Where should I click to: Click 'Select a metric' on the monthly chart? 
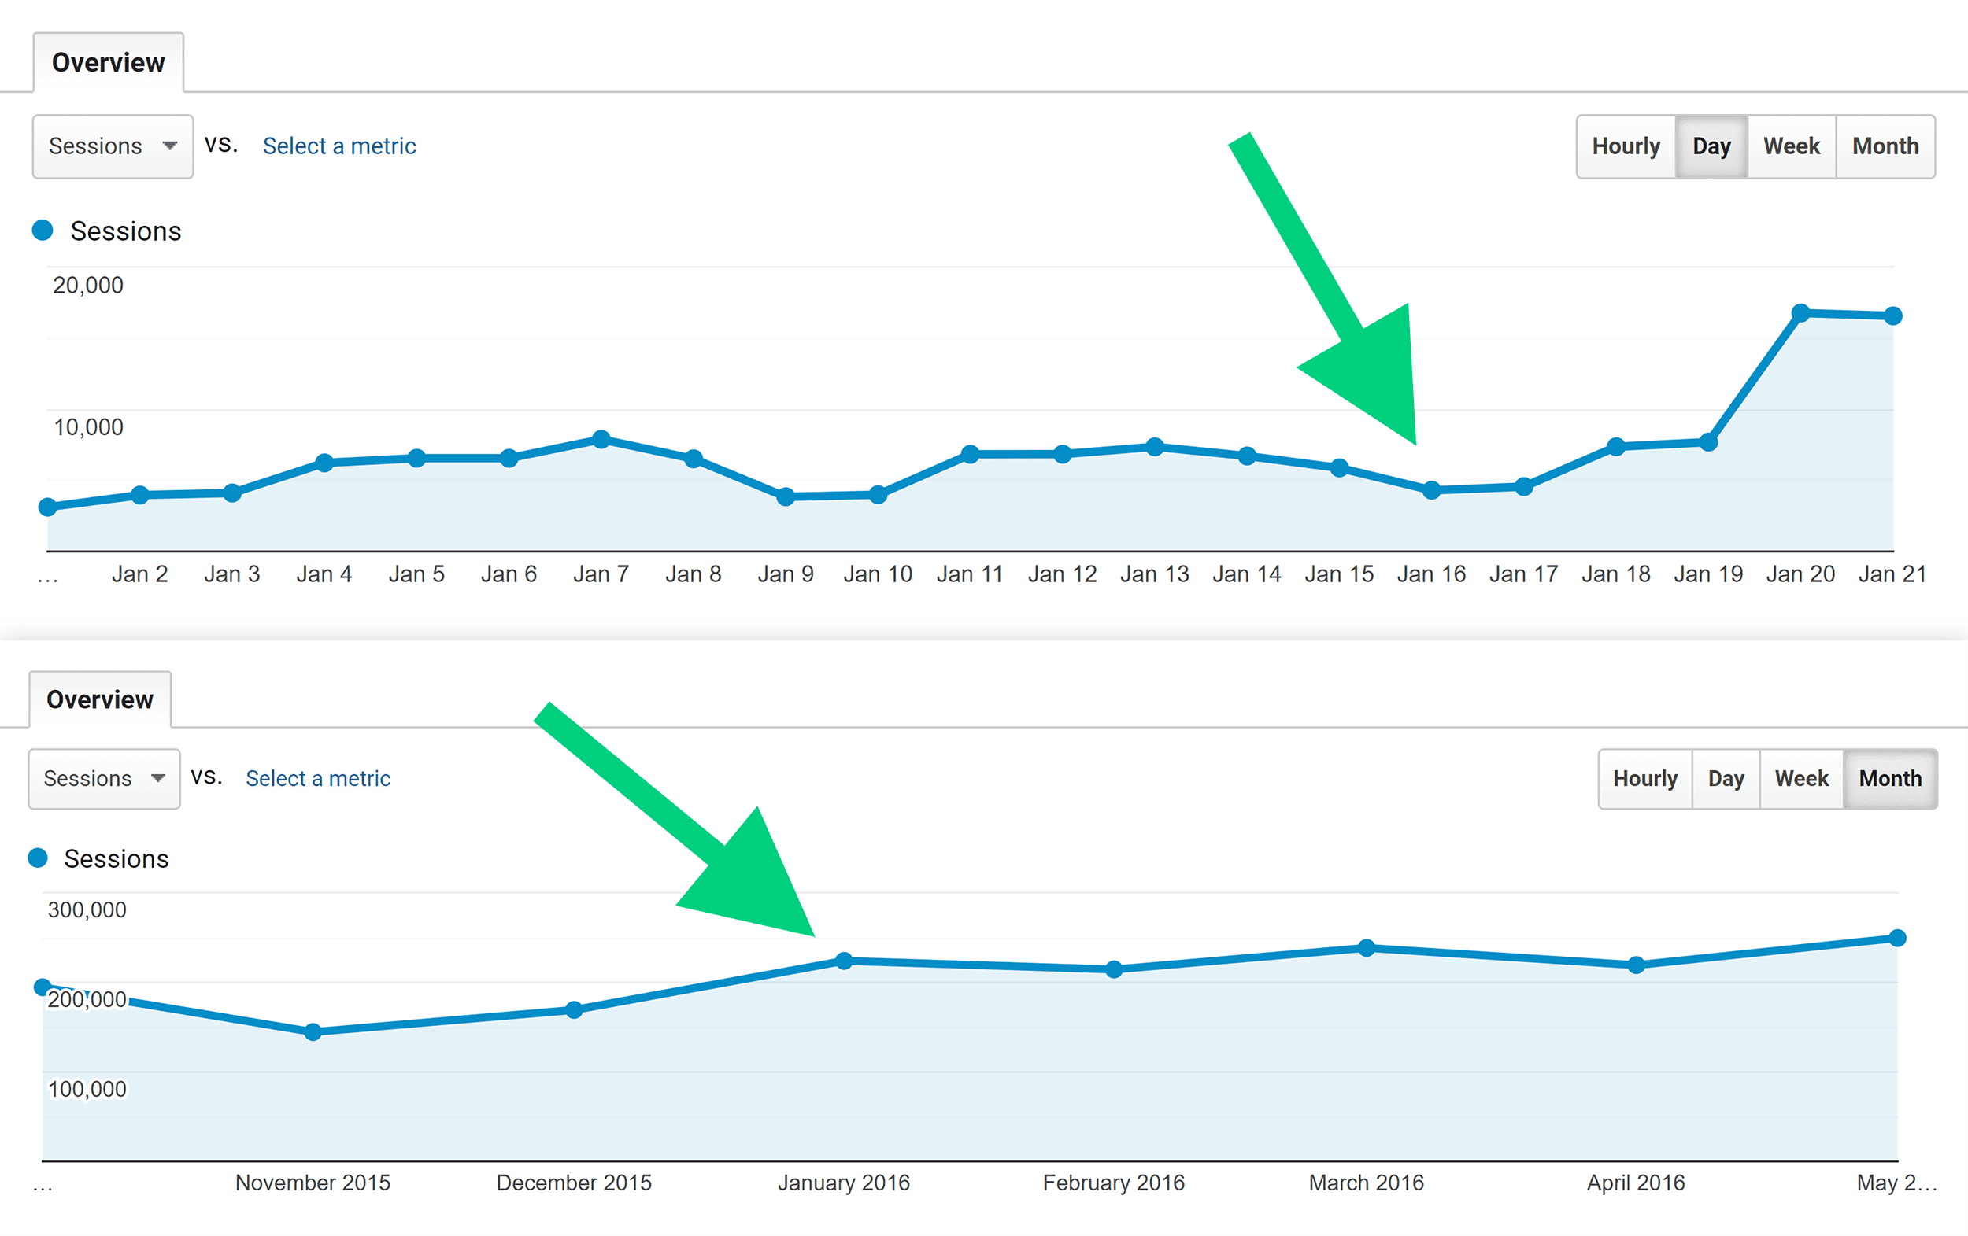(319, 779)
